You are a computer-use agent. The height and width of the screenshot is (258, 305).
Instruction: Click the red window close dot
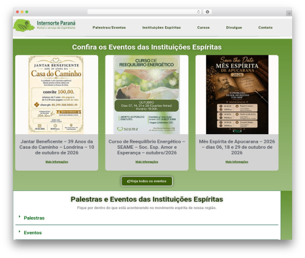(x=18, y=12)
